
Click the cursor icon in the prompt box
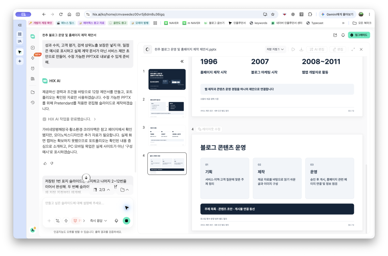click(x=127, y=208)
